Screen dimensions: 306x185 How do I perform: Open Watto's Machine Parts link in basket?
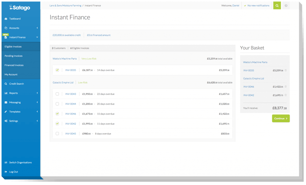(255, 62)
